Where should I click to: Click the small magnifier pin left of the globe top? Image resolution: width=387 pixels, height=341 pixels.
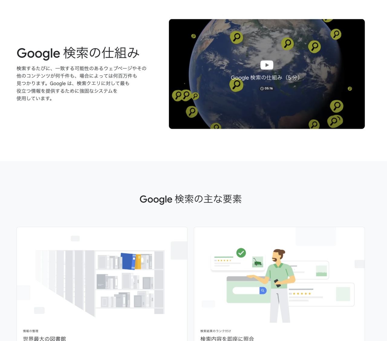(193, 36)
